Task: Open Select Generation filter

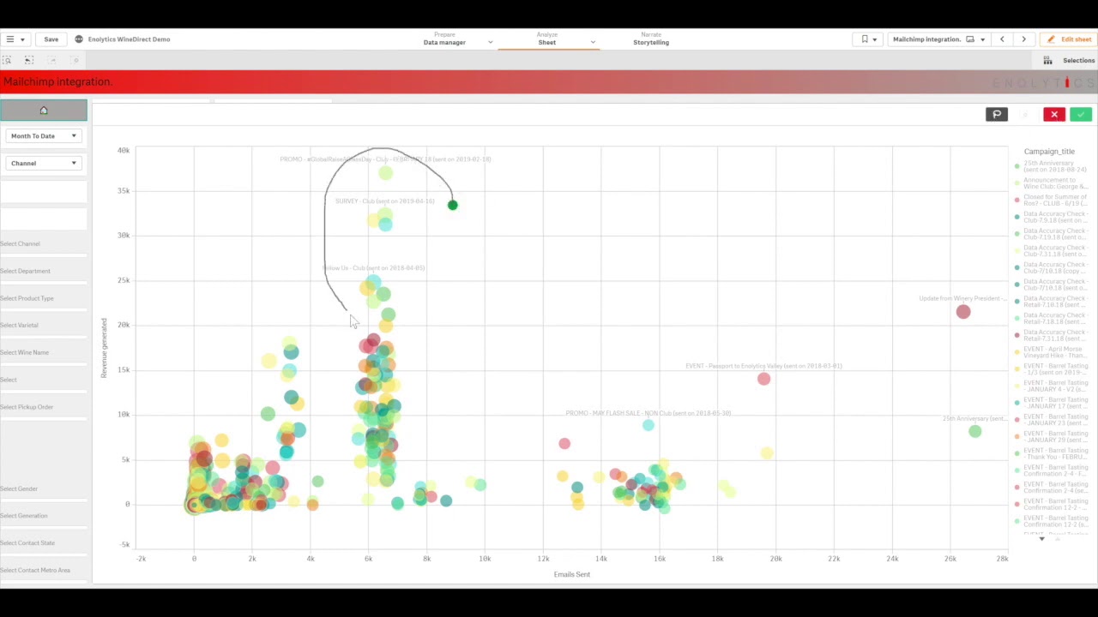Action: 43,516
